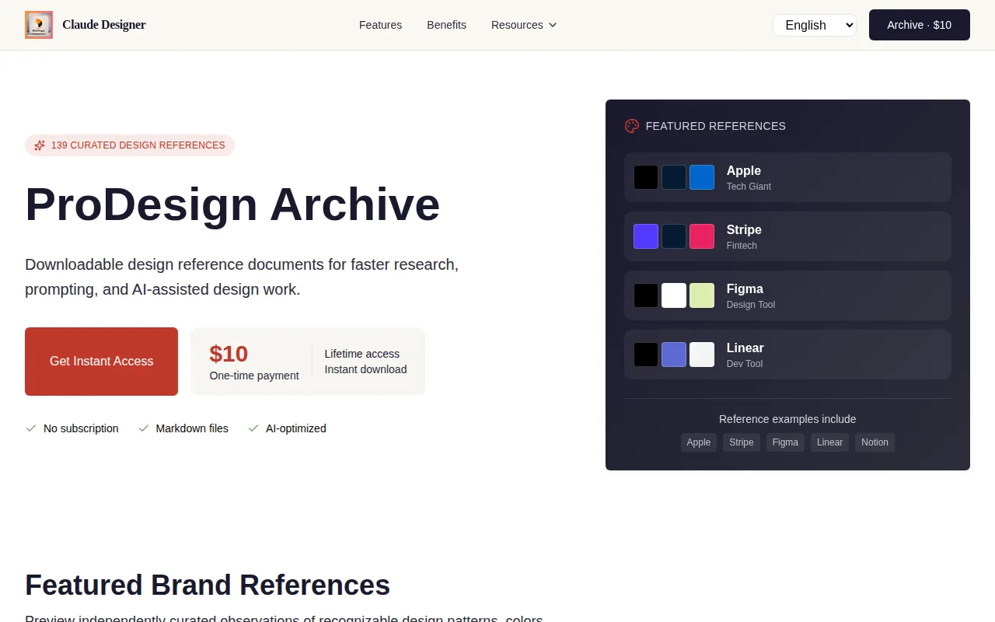Click the checkmark icon next to Markdown files
The height and width of the screenshot is (622, 995).
click(x=144, y=428)
